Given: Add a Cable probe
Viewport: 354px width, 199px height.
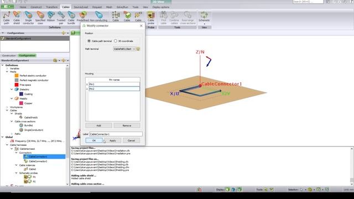Looking at the screenshot, I should point(151,18).
